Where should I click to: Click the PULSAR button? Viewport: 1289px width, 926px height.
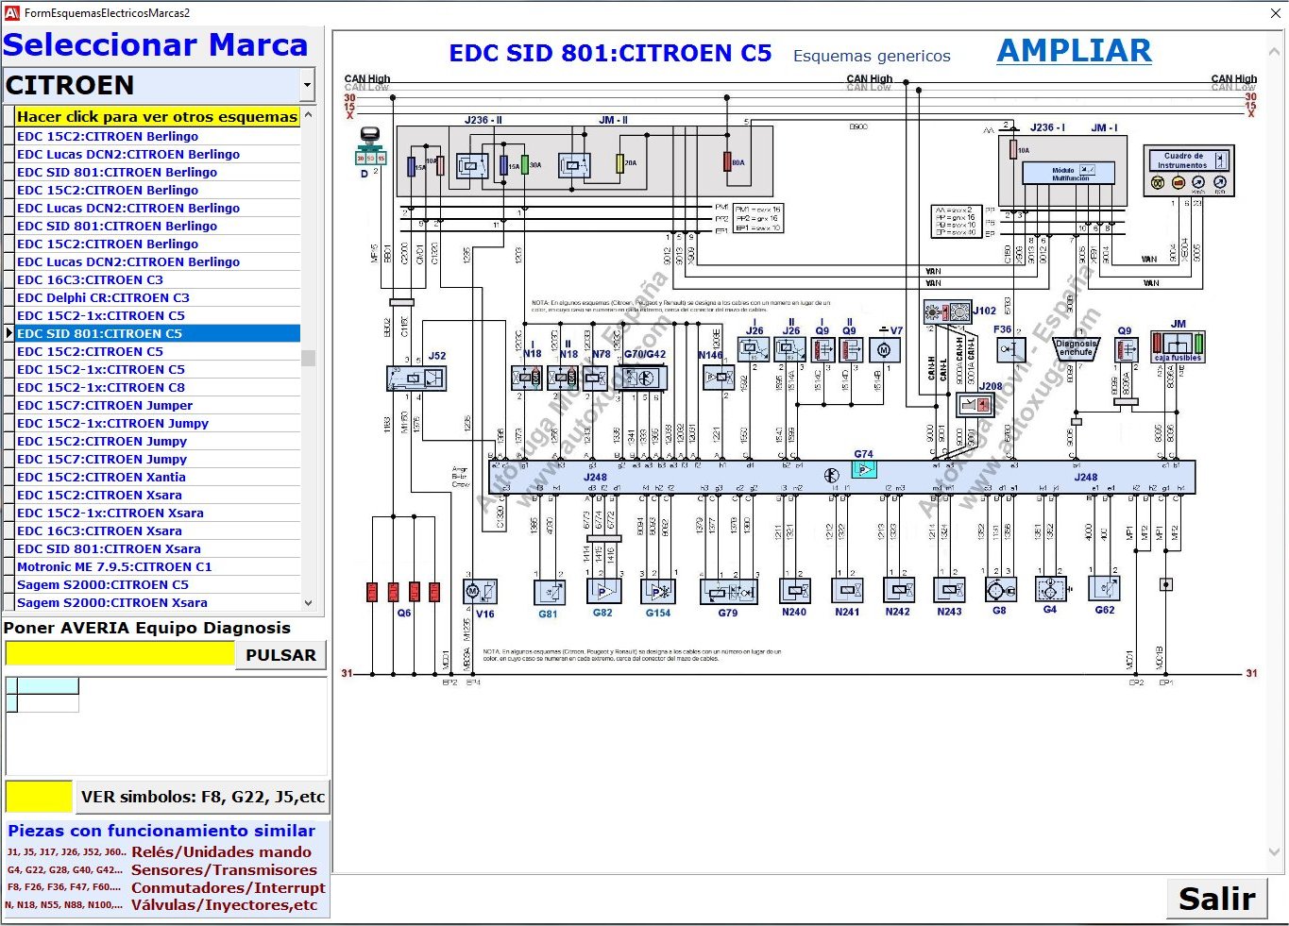click(280, 655)
